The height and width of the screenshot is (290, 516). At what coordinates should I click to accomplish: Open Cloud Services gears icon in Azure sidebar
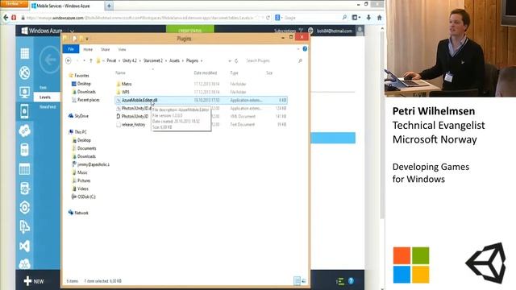click(x=25, y=130)
